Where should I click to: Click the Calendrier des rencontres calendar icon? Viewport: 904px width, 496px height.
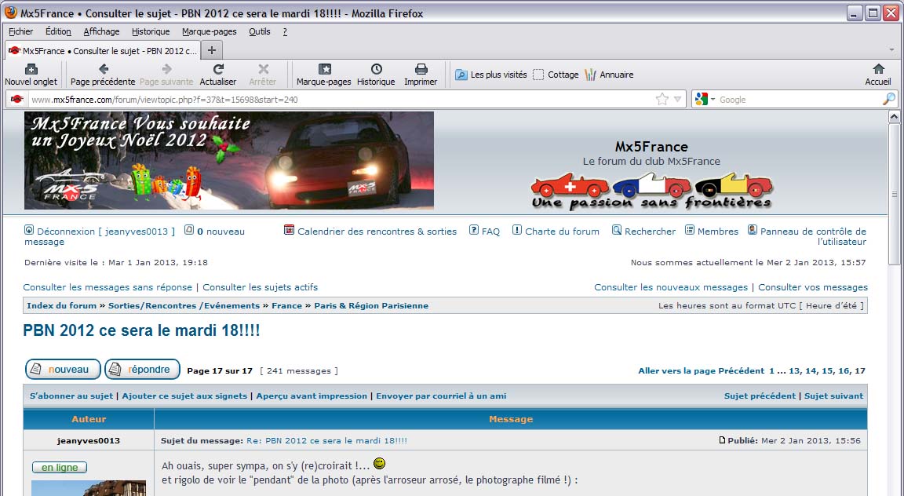click(x=289, y=229)
